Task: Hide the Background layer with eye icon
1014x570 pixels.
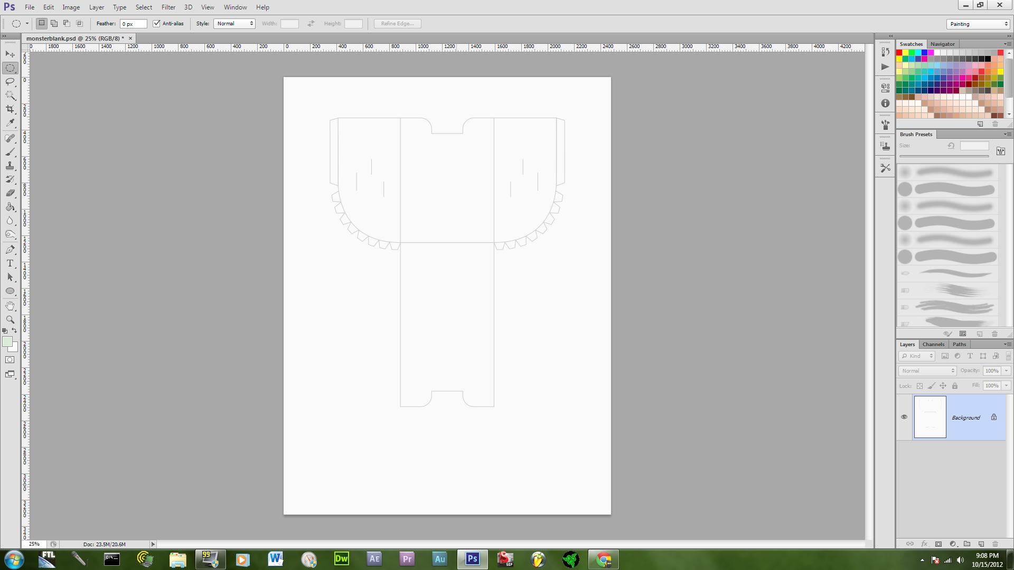Action: [904, 417]
